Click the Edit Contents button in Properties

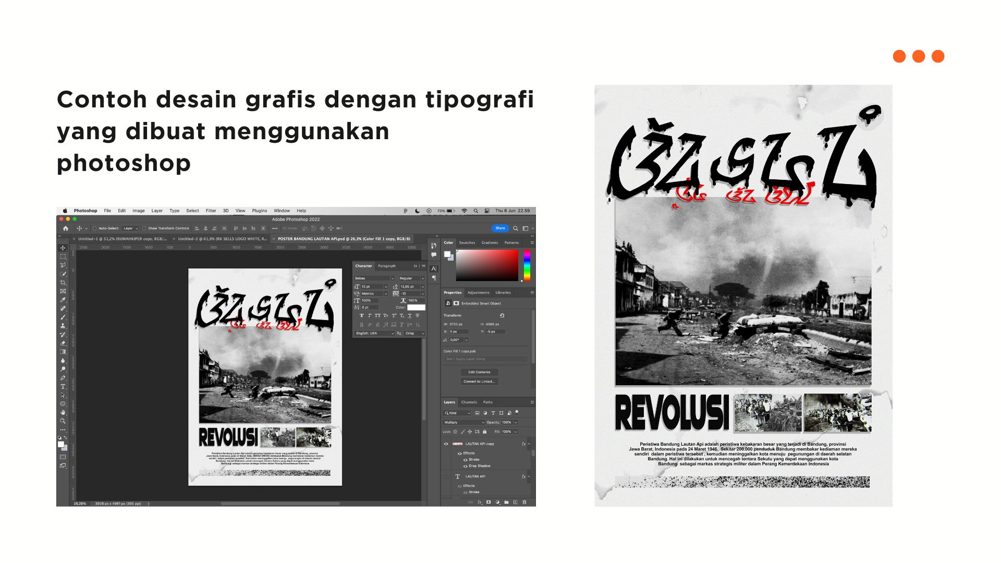click(479, 372)
